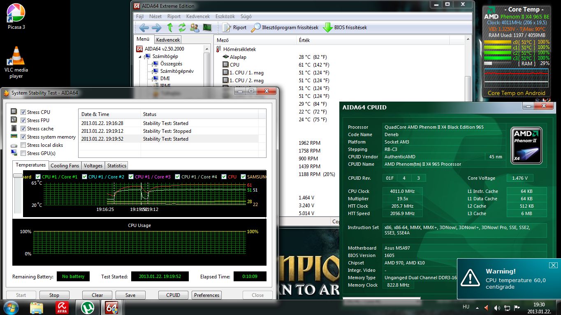Open the Fájl menu
This screenshot has height=315, width=561.
coord(139,16)
